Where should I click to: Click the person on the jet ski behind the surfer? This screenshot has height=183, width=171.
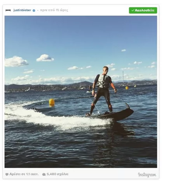pyautogui.click(x=90, y=89)
